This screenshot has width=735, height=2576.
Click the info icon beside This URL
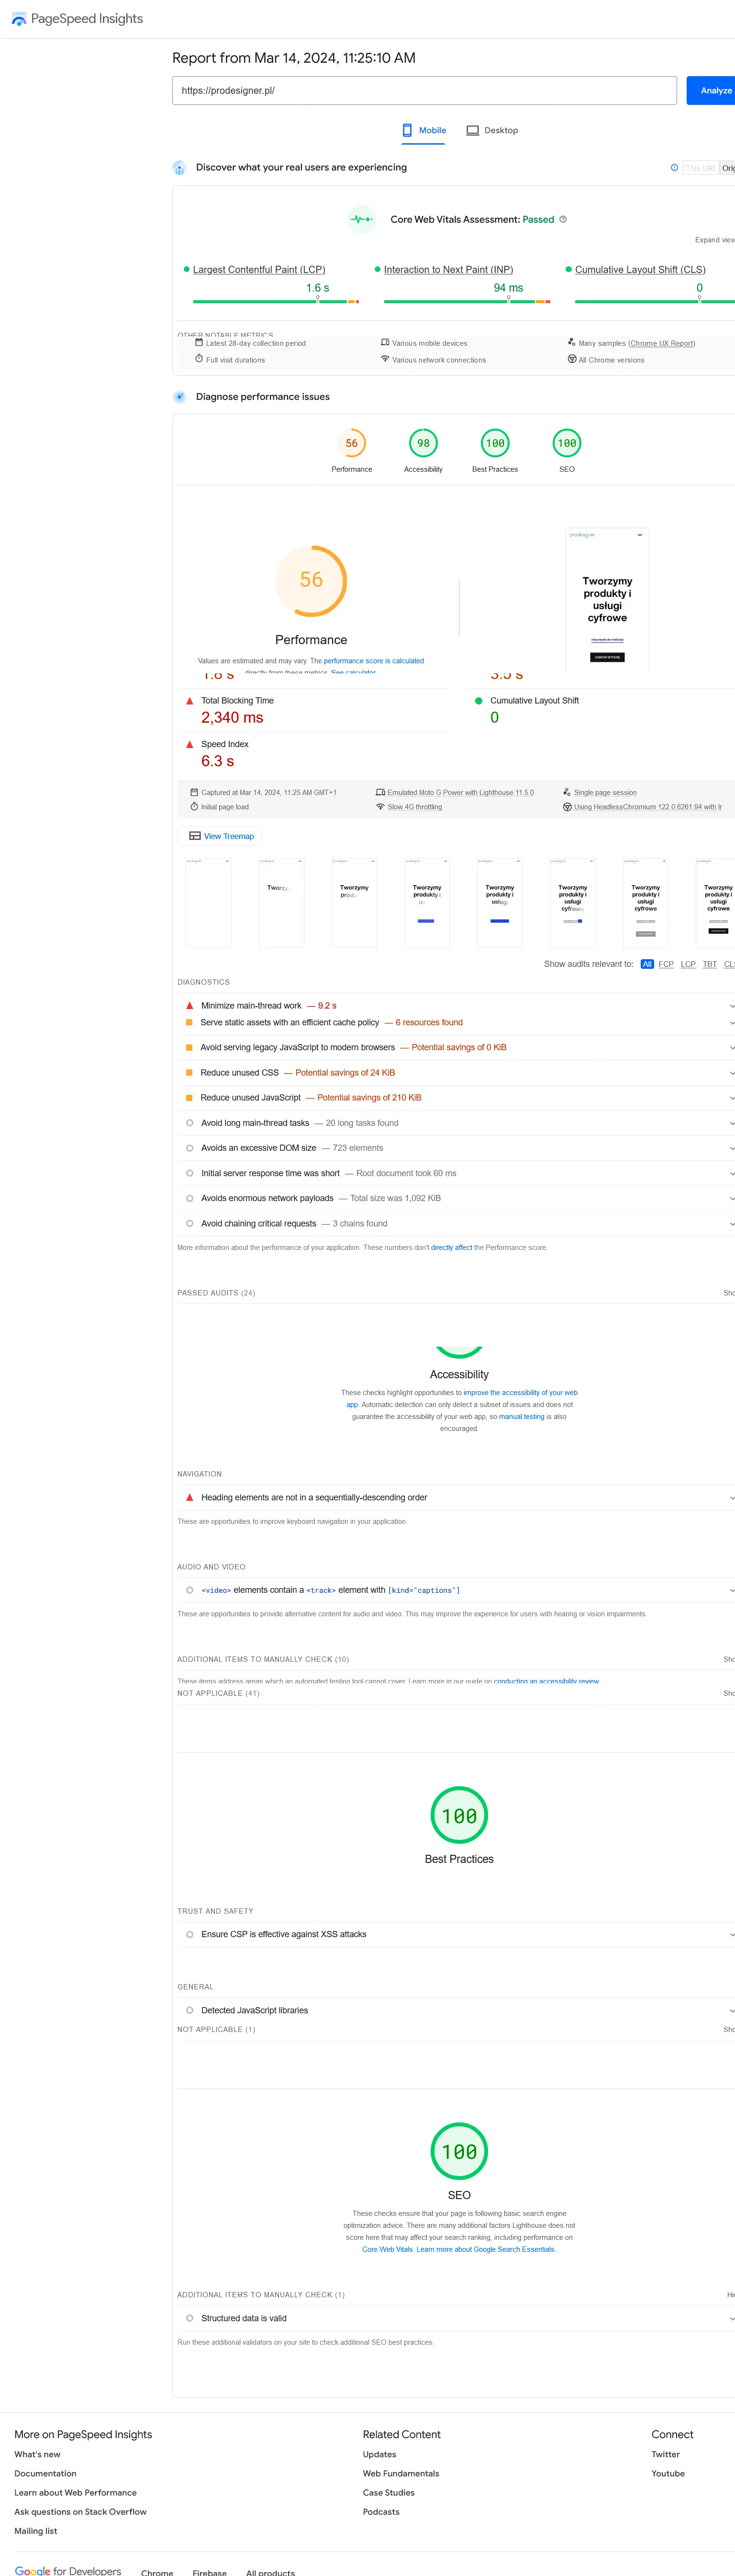pos(674,168)
